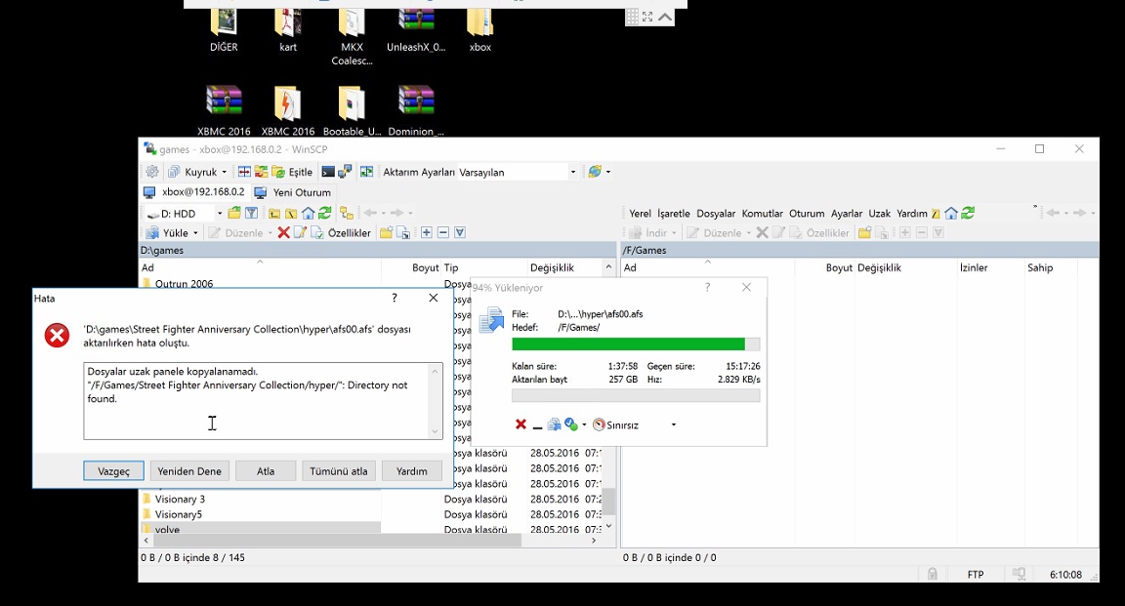1125x606 pixels.
Task: Click the remote home directory icon
Action: (950, 213)
